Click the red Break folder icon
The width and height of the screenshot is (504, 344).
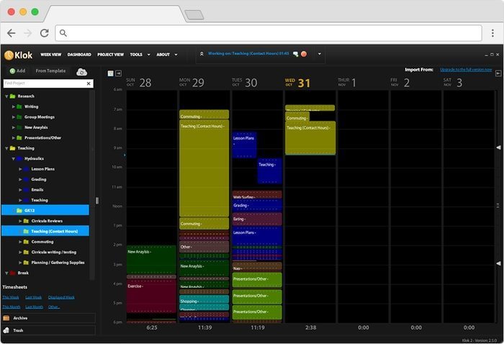12,273
